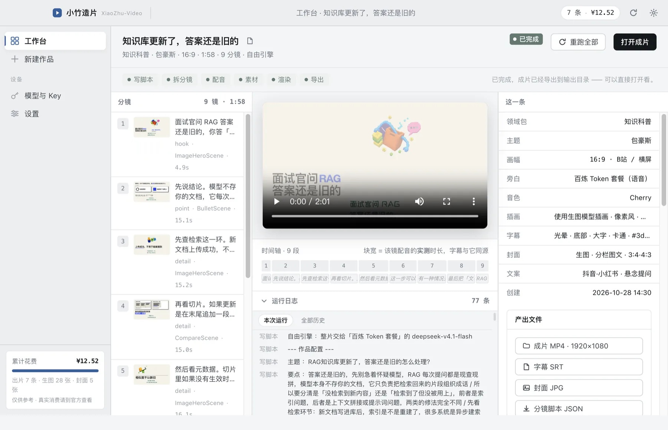Click the 重跑全部 button
Screen dimensions: 668x430
(x=578, y=42)
